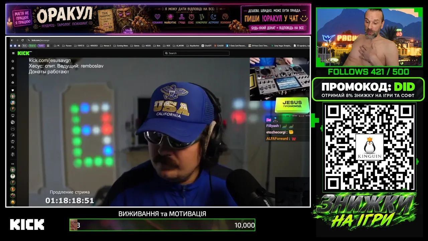Viewport: 428px width, 241px height.
Task: Click the browser forward arrow
Action: (17, 40)
